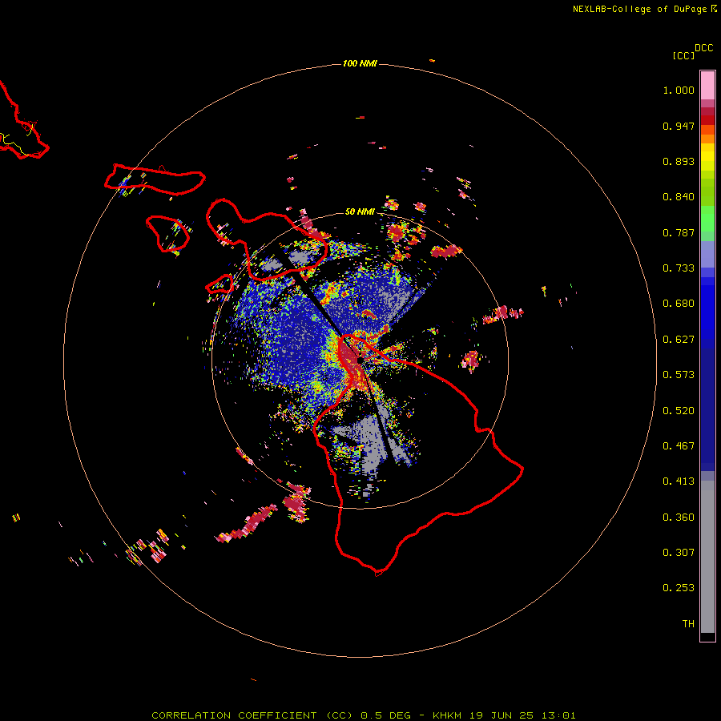
Task: Select the 0.573 value on color scale
Action: click(679, 375)
